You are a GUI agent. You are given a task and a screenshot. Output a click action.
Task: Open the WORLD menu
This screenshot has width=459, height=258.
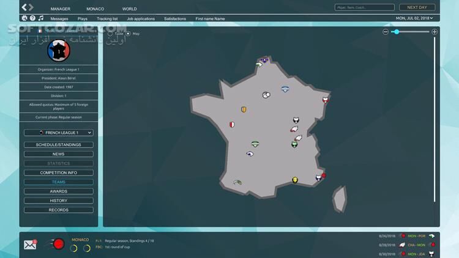(129, 9)
